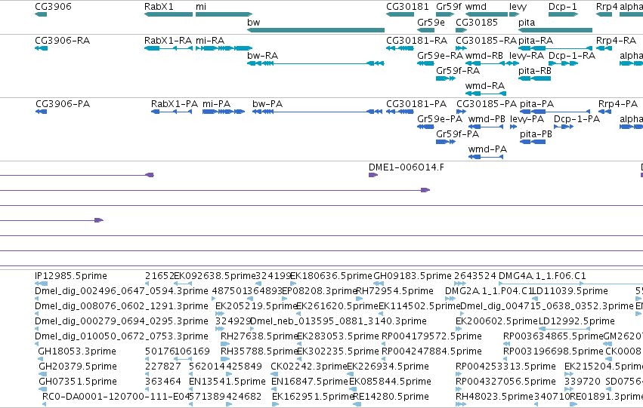This screenshot has height=408, width=643.
Task: Click the mi-PA protein label
Action: (x=217, y=103)
